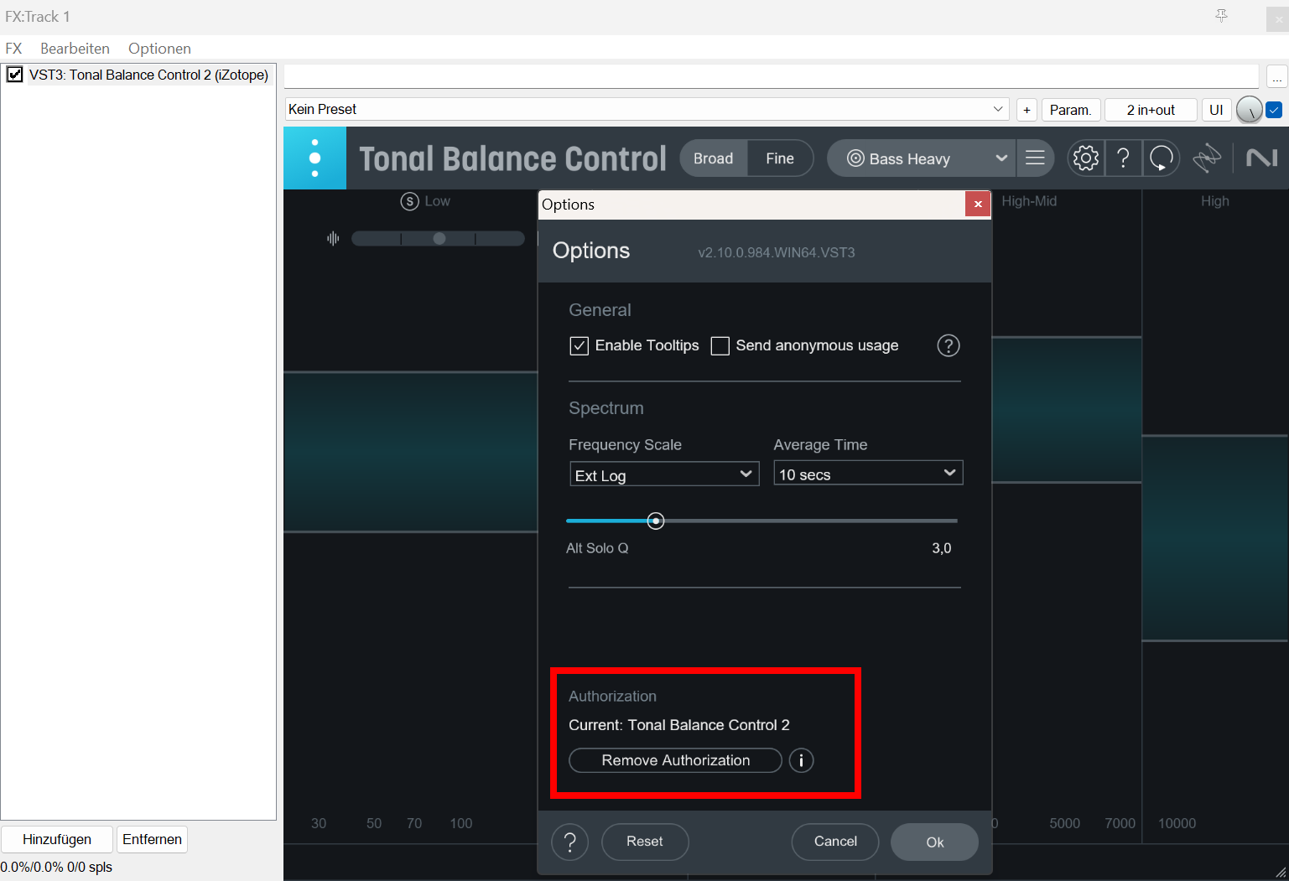1289x881 pixels.
Task: Open the gear settings icon in plugin header
Action: point(1085,158)
